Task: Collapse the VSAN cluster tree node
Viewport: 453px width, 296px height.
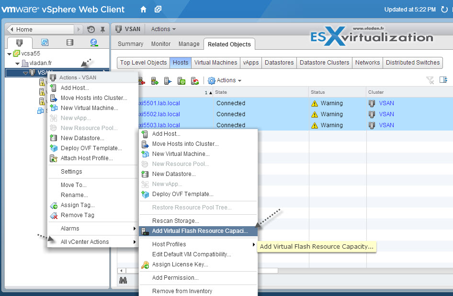Action: point(25,73)
